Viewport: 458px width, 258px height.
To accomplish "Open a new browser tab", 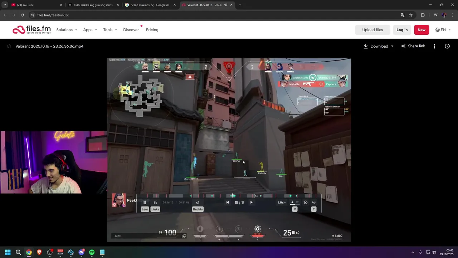I will [240, 5].
